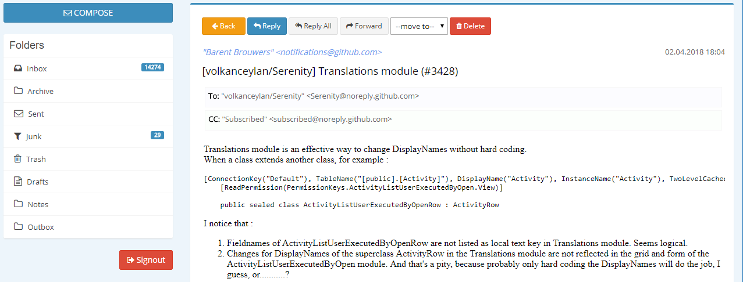Reply to this email
Image resolution: width=743 pixels, height=282 pixels.
[267, 26]
